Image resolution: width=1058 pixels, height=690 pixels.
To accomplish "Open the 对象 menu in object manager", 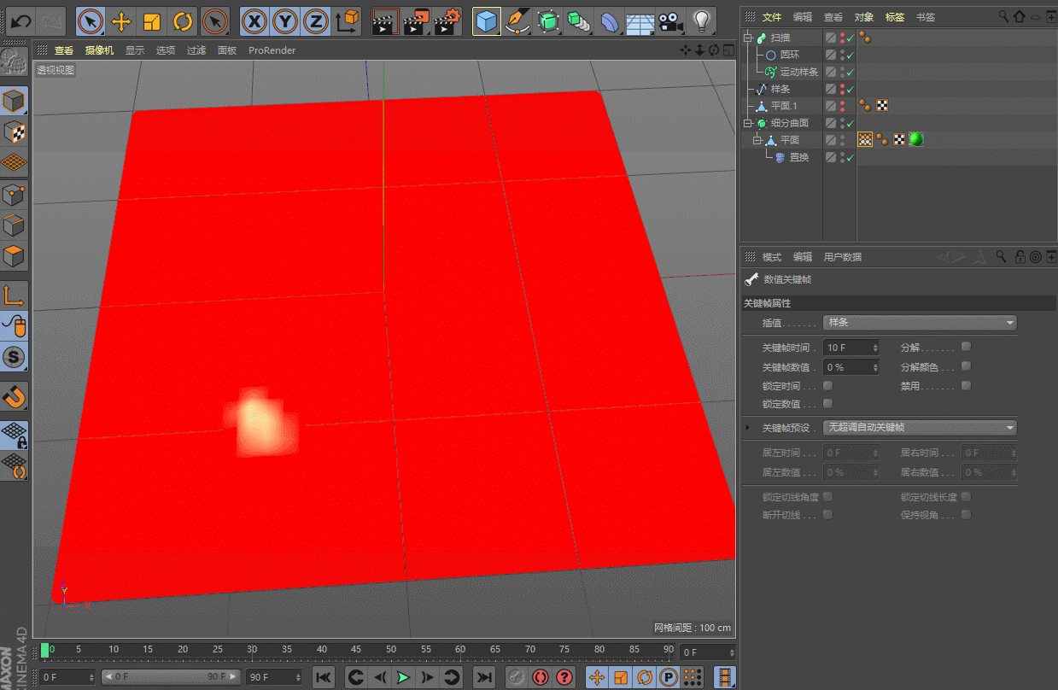I will [x=864, y=17].
